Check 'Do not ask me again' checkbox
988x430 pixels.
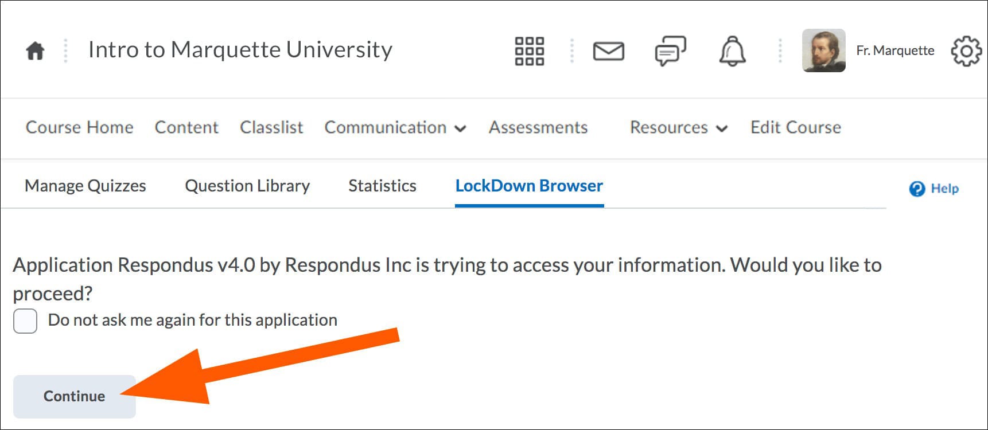[x=25, y=320]
